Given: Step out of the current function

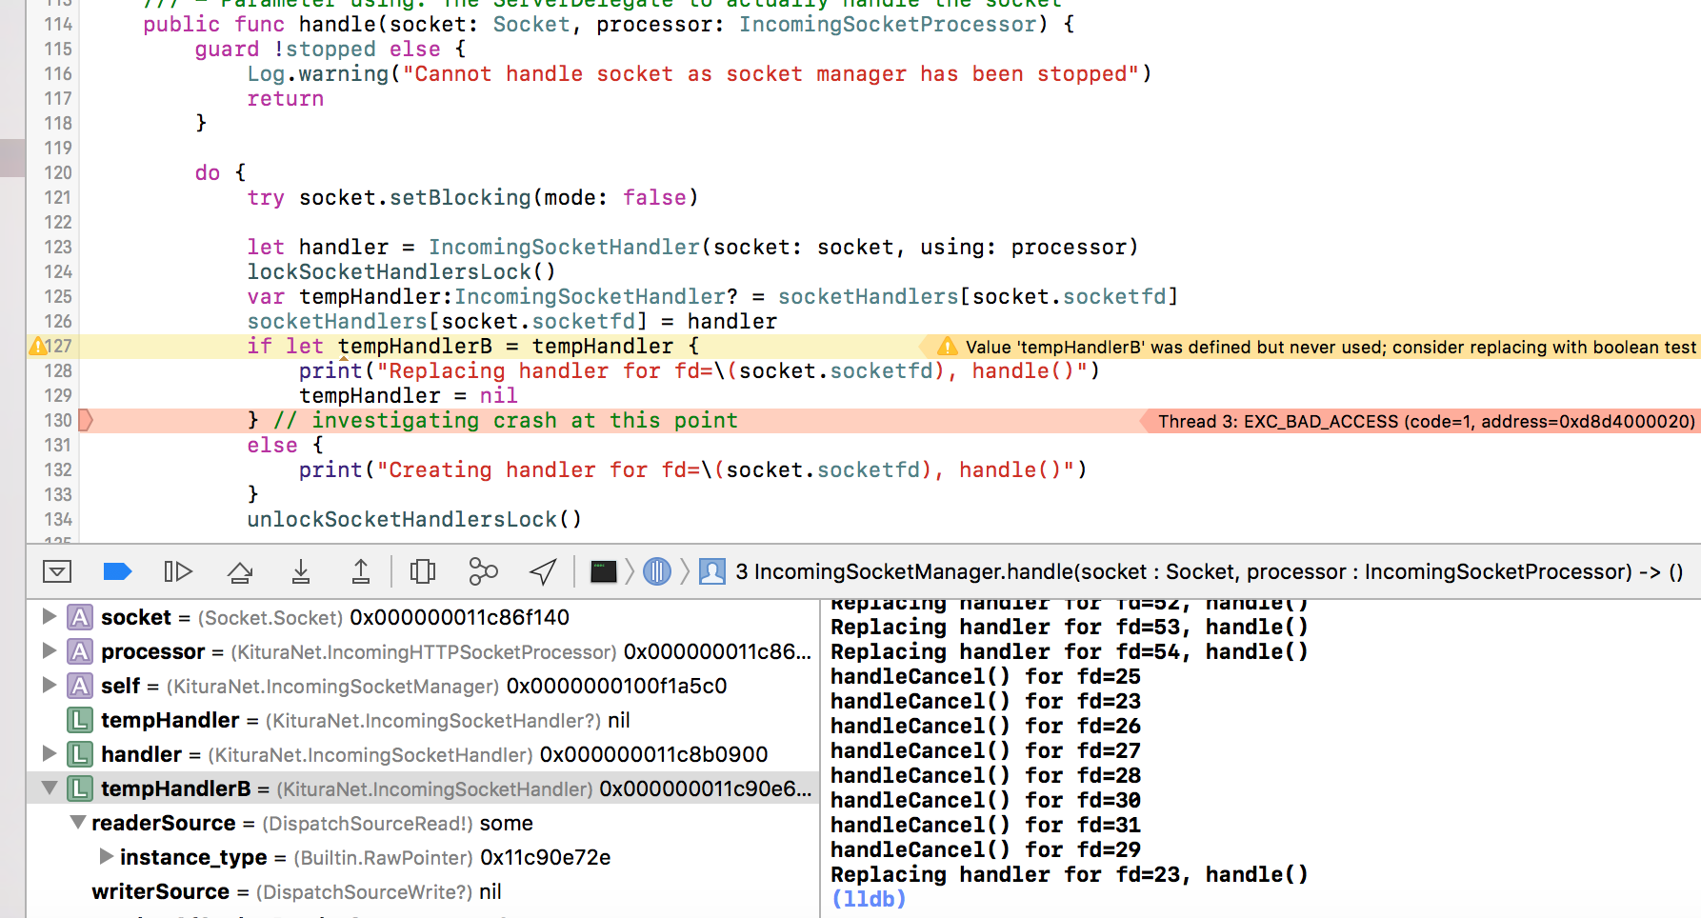Looking at the screenshot, I should [x=361, y=571].
